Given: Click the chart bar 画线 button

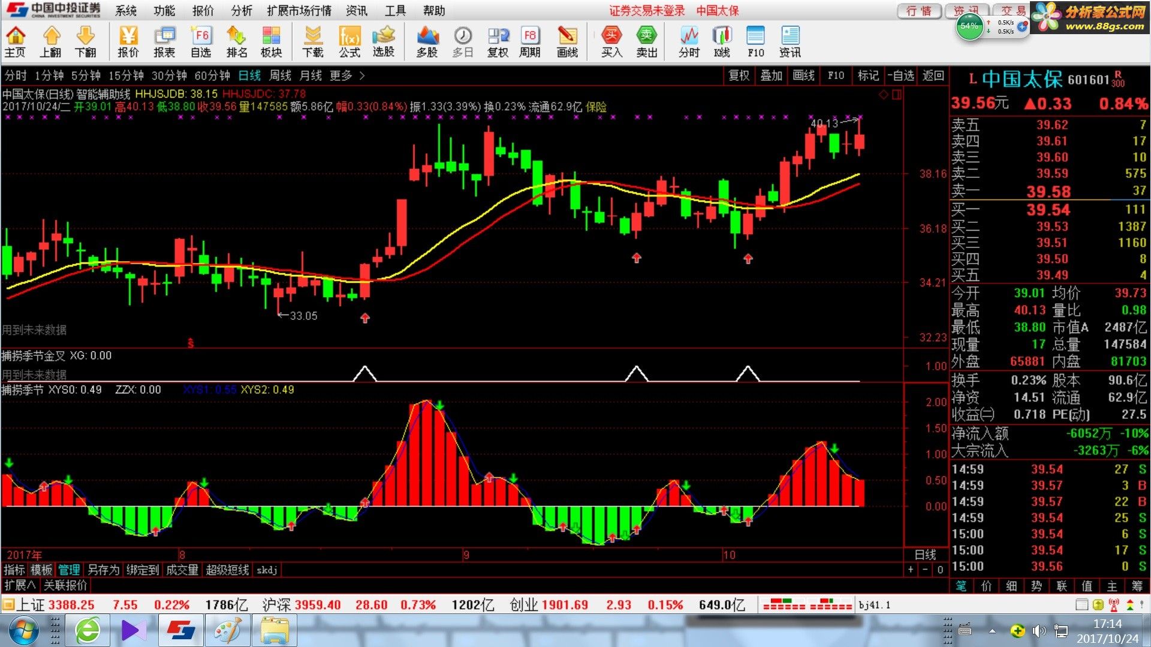Looking at the screenshot, I should click(x=803, y=75).
